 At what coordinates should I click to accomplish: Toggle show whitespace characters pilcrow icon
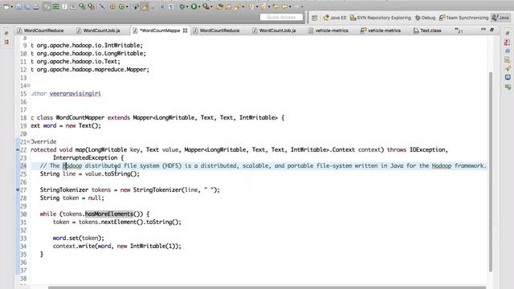click(x=171, y=6)
